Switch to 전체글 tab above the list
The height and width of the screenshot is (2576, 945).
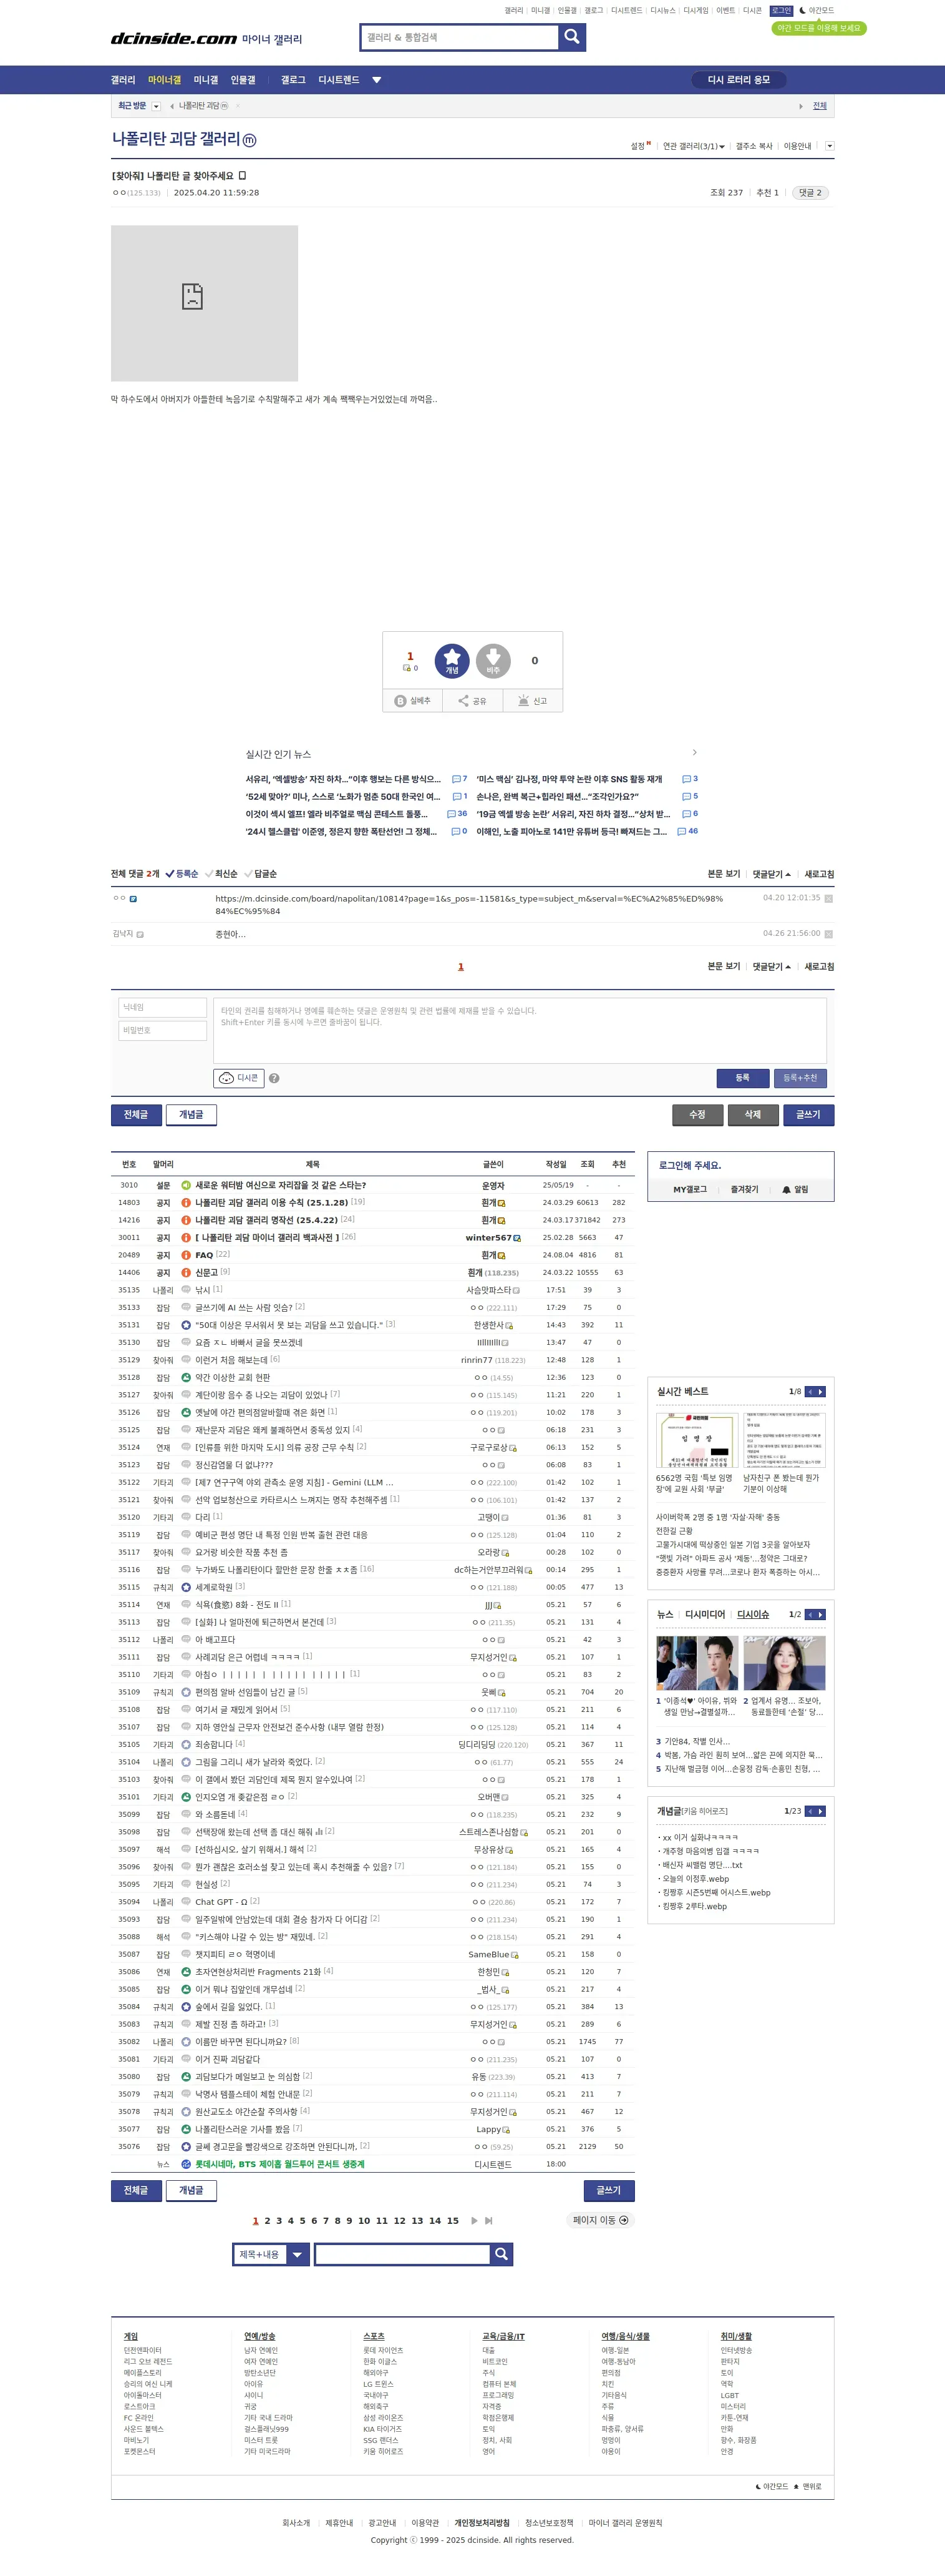(136, 1115)
